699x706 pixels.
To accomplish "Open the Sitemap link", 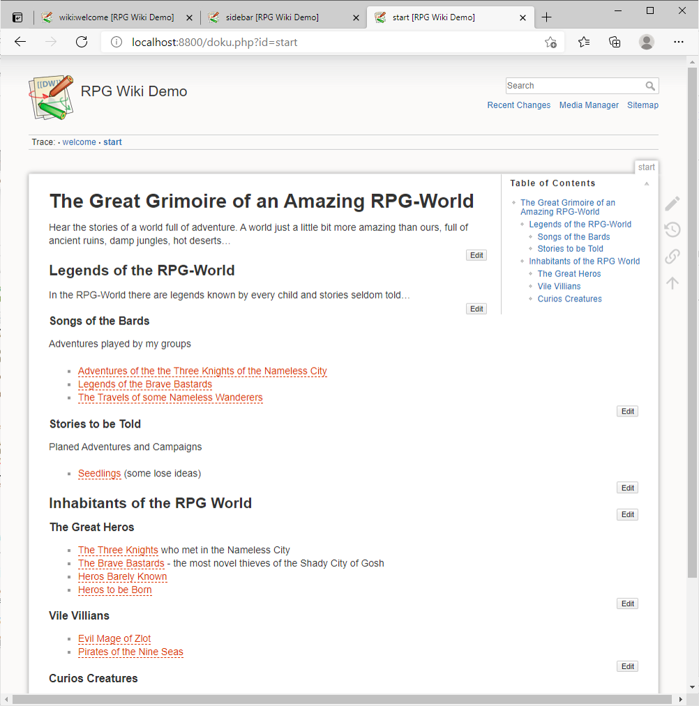I will (x=642, y=105).
